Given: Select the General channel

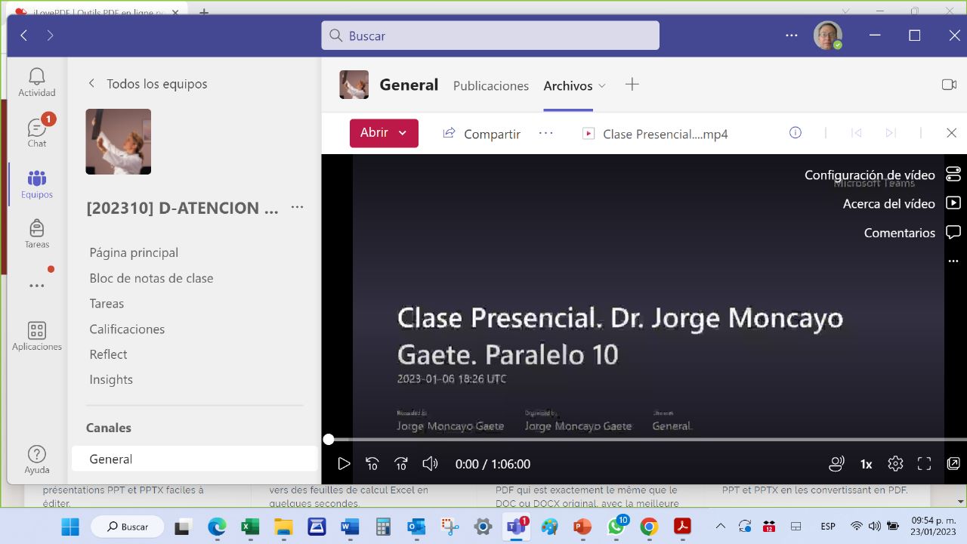Looking at the screenshot, I should click(x=111, y=459).
